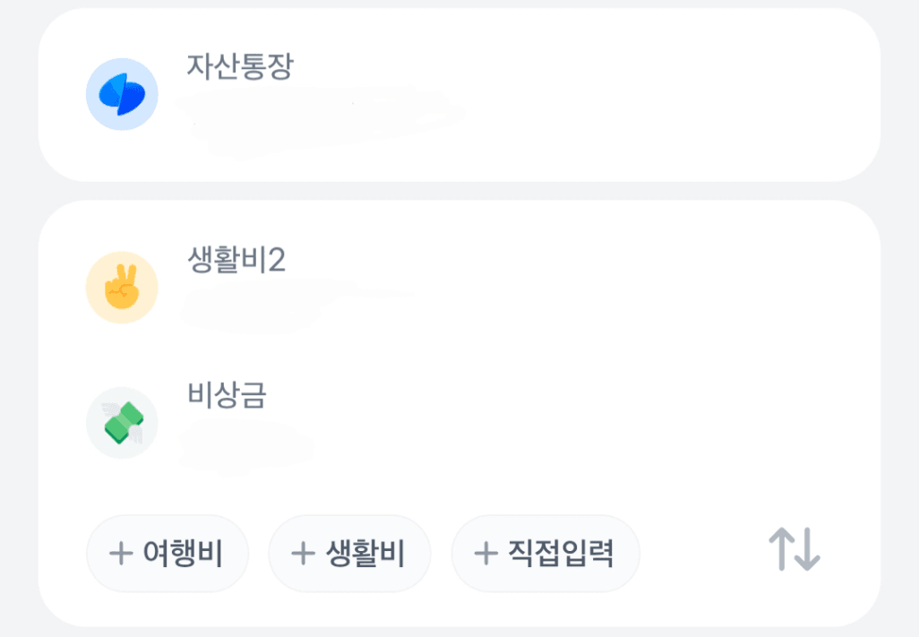Click empty space right of 비상금 row
The height and width of the screenshot is (637, 919).
pos(627,423)
